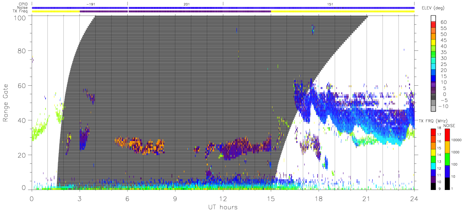
Task: Click the '6' tick on UT hours axis
Action: pos(128,198)
